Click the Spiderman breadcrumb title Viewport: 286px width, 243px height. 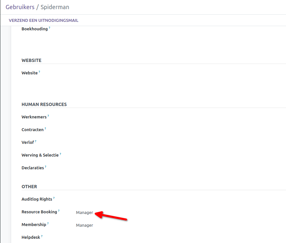(55, 7)
